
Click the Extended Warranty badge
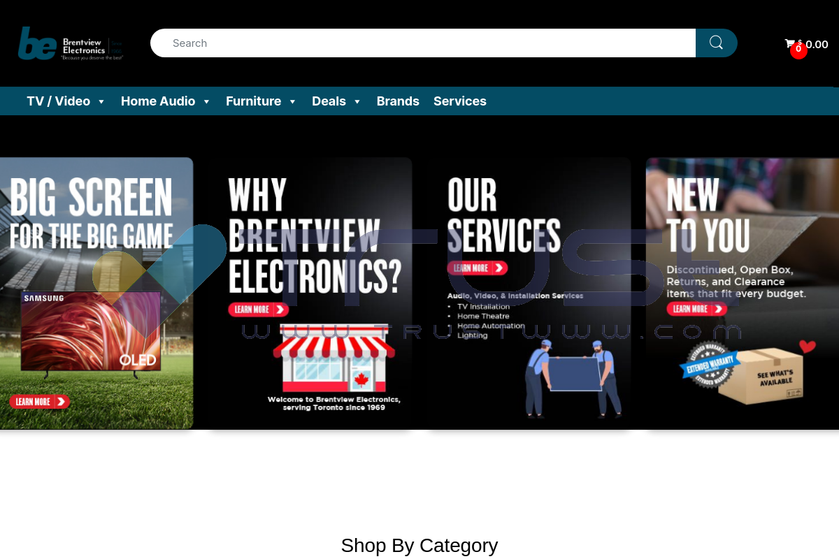coord(710,365)
